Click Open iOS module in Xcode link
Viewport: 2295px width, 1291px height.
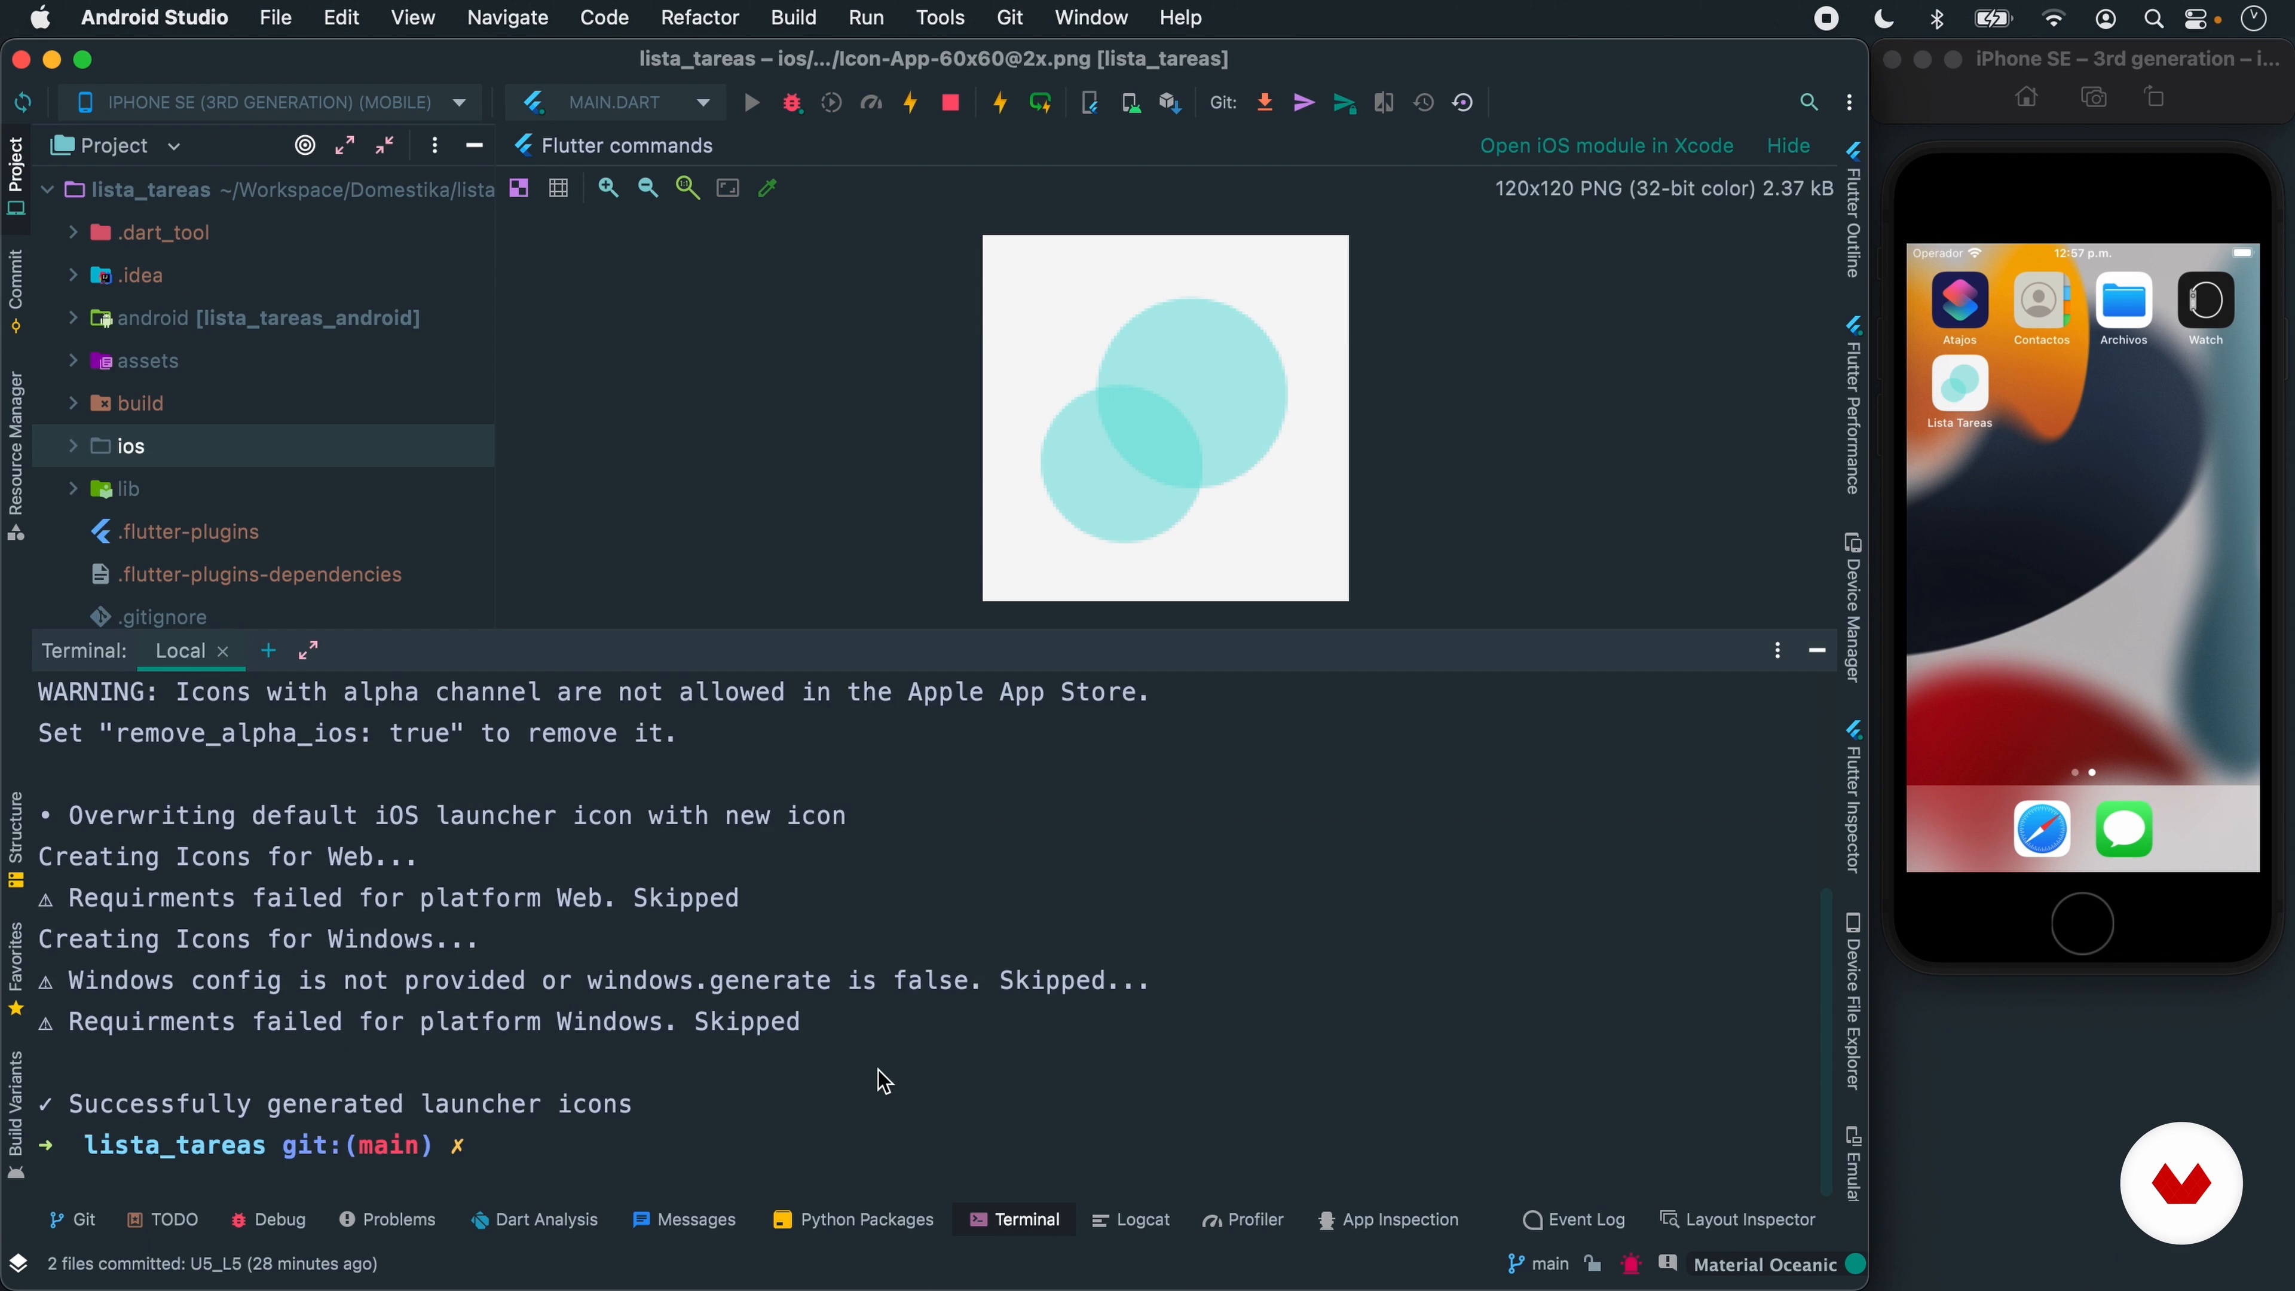tap(1606, 145)
